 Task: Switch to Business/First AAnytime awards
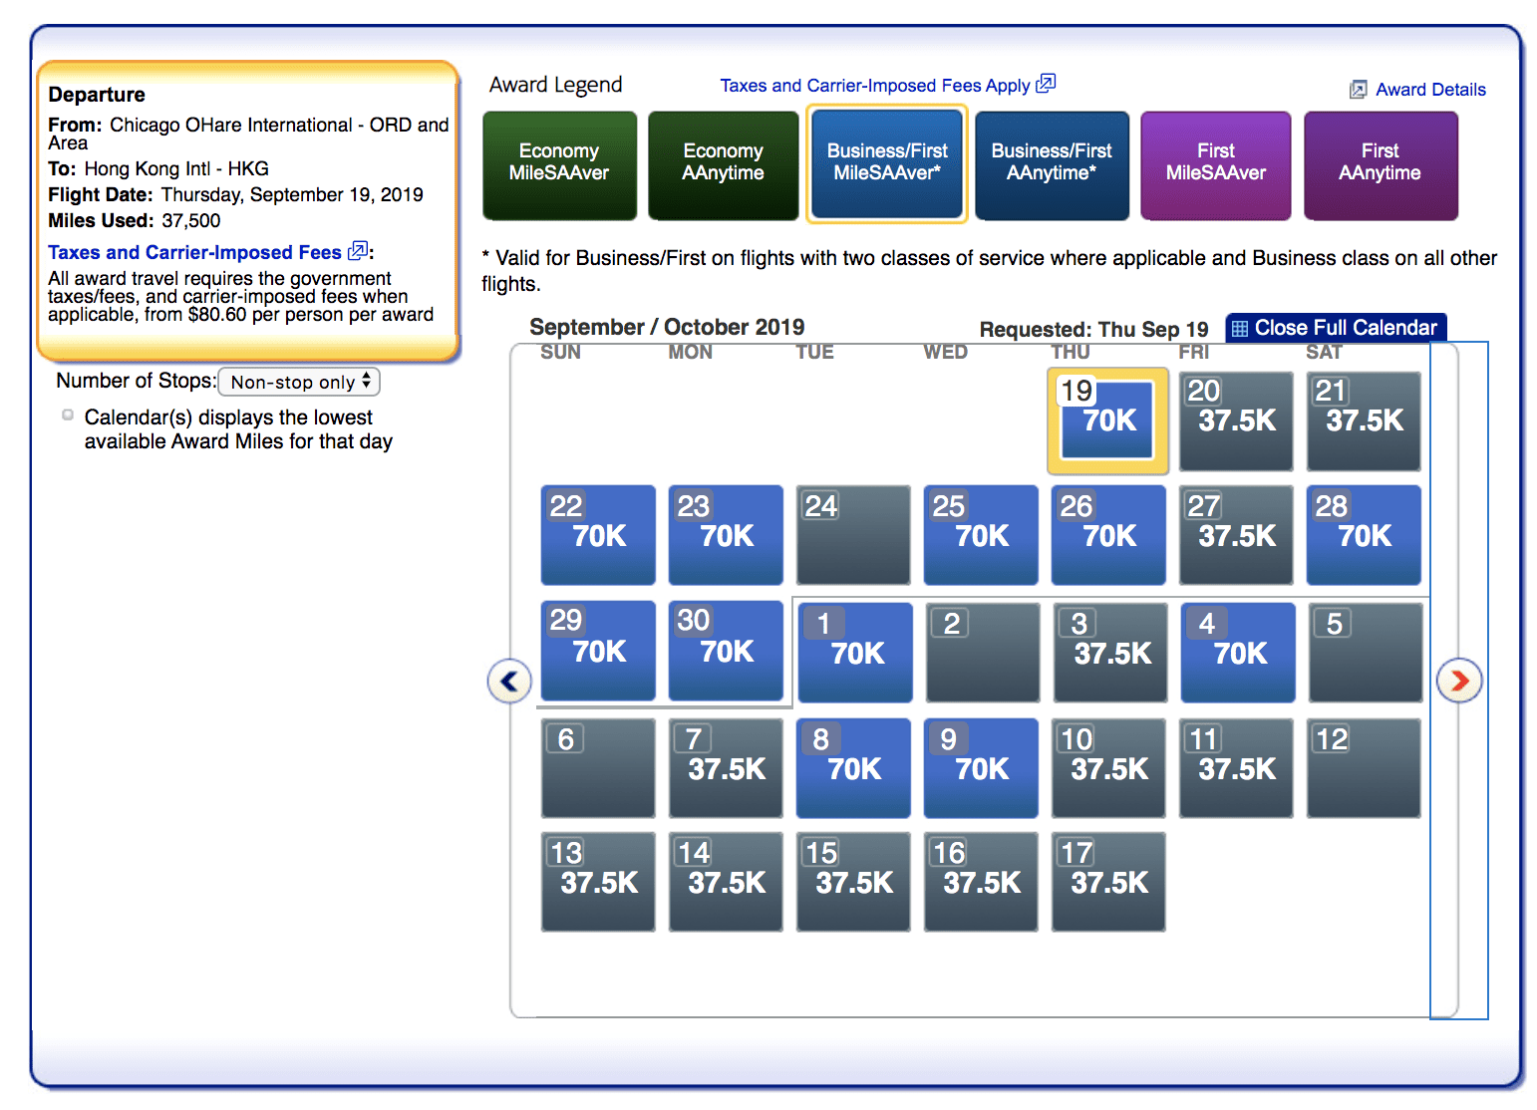[1052, 164]
